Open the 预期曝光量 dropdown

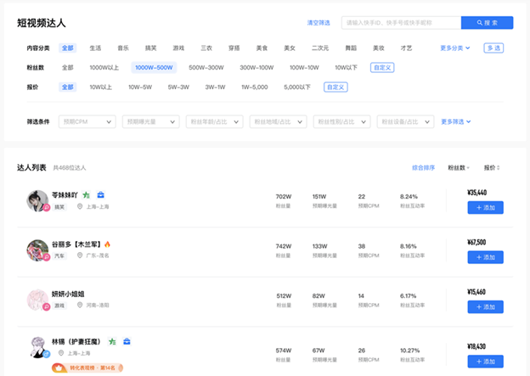click(x=150, y=121)
